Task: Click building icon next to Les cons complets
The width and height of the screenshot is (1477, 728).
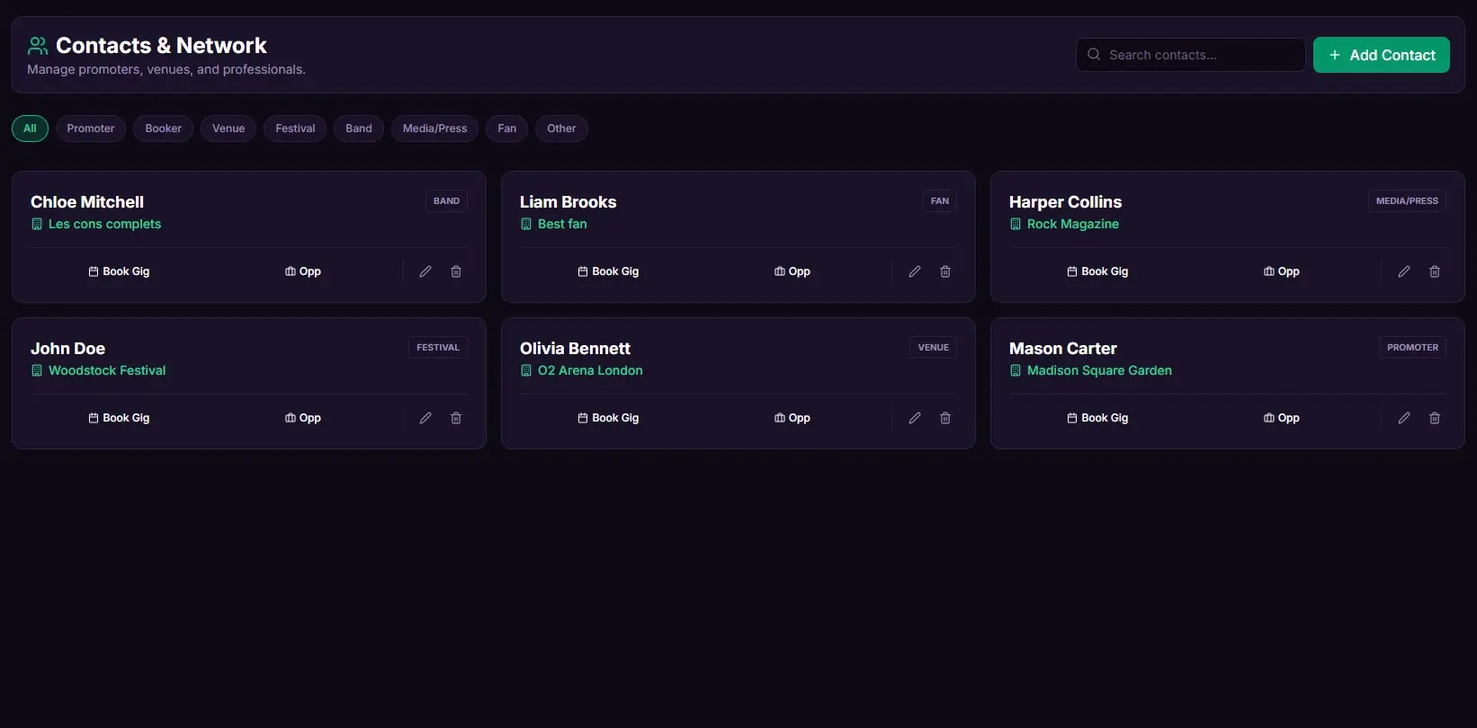Action: pyautogui.click(x=37, y=224)
